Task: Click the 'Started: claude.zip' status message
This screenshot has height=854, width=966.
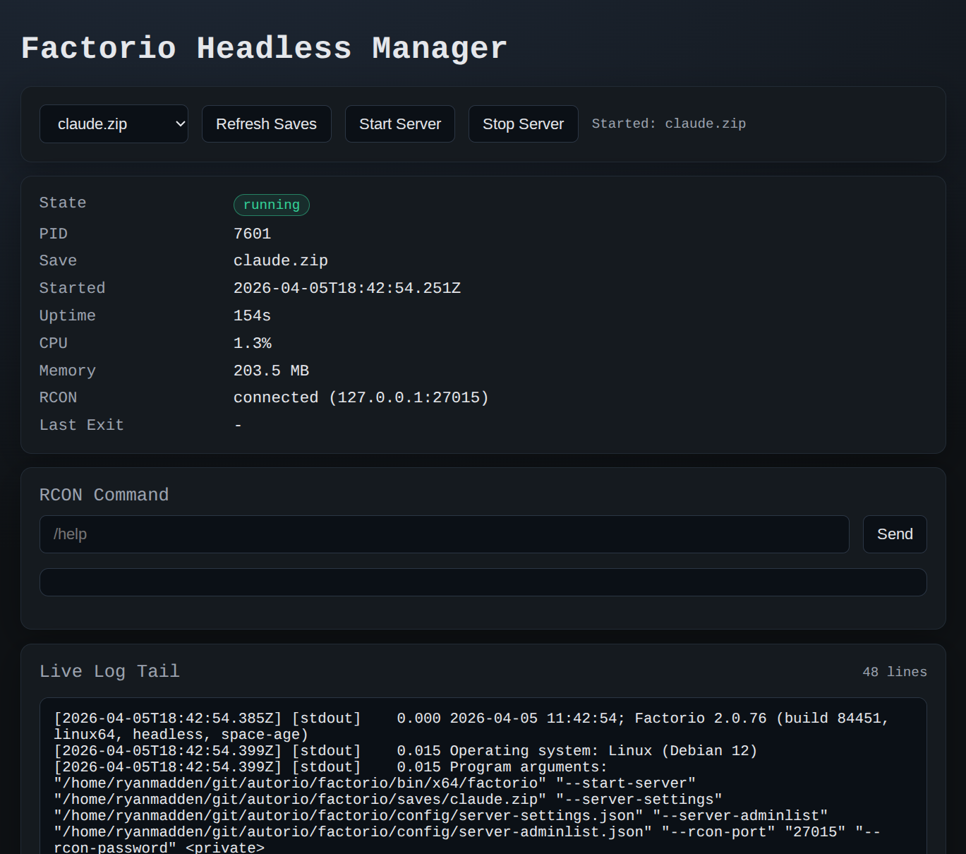Action: (668, 124)
